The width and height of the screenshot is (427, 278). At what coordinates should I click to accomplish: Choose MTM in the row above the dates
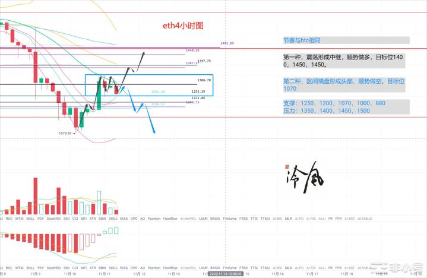click(20, 268)
